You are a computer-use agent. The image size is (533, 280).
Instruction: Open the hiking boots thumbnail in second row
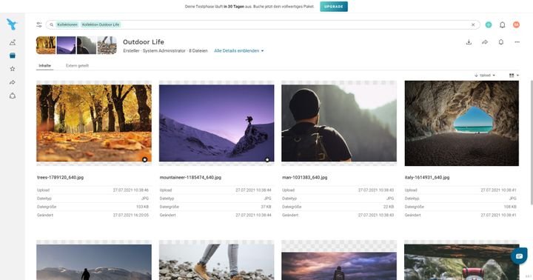[216, 262]
